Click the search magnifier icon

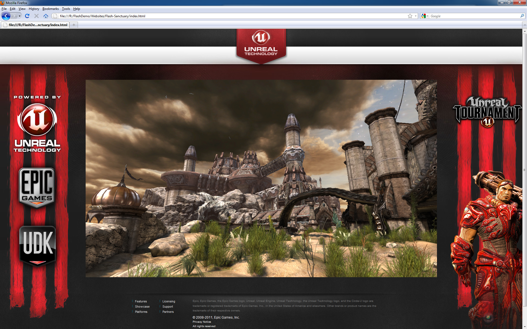coord(522,16)
